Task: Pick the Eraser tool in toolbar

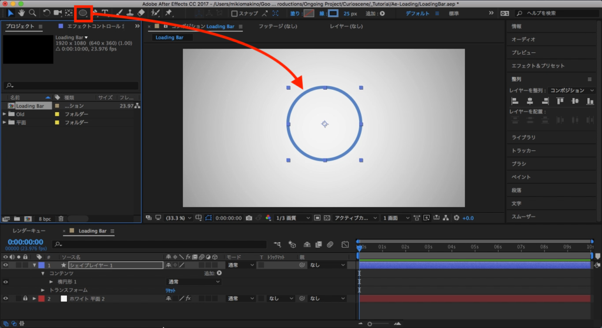Action: click(x=141, y=12)
